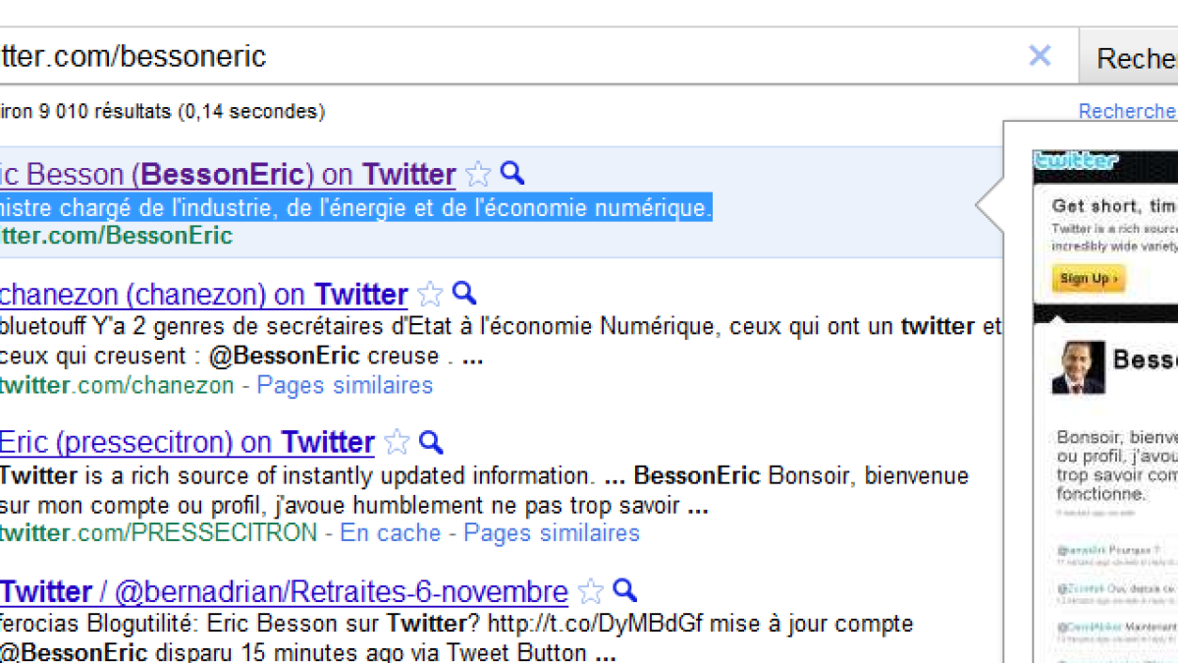
Task: Show preview magnifier for chanezon result
Action: click(464, 294)
